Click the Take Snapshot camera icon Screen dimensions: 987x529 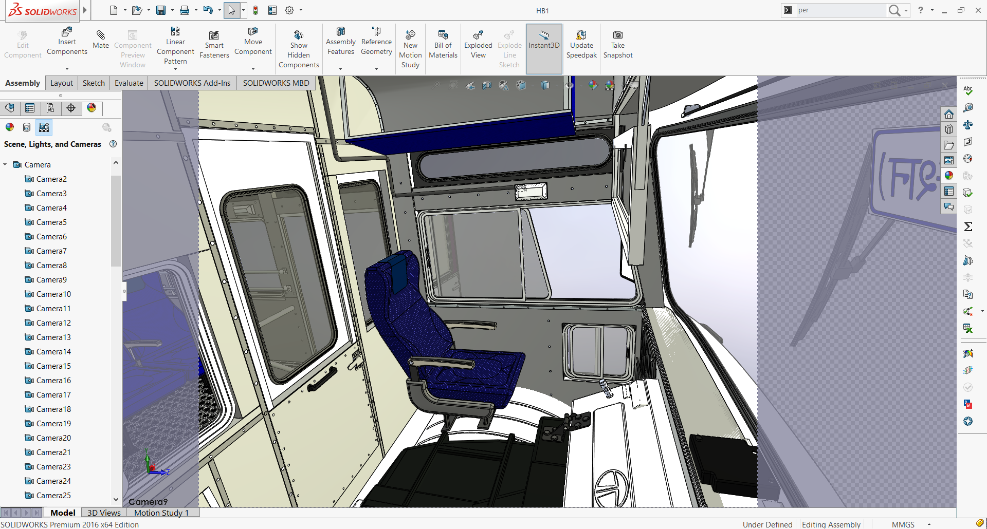pos(617,35)
